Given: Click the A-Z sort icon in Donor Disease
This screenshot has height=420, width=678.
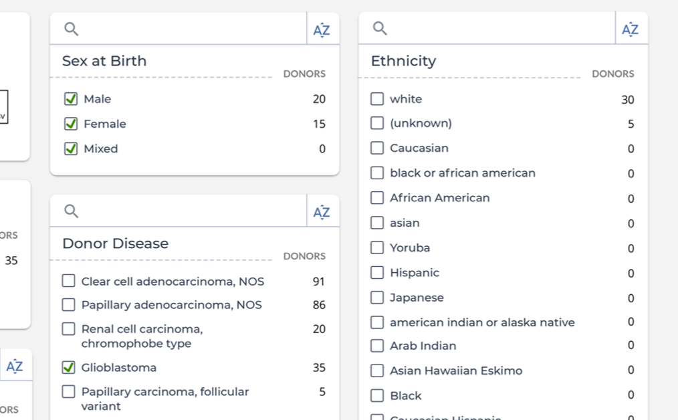Looking at the screenshot, I should [322, 212].
